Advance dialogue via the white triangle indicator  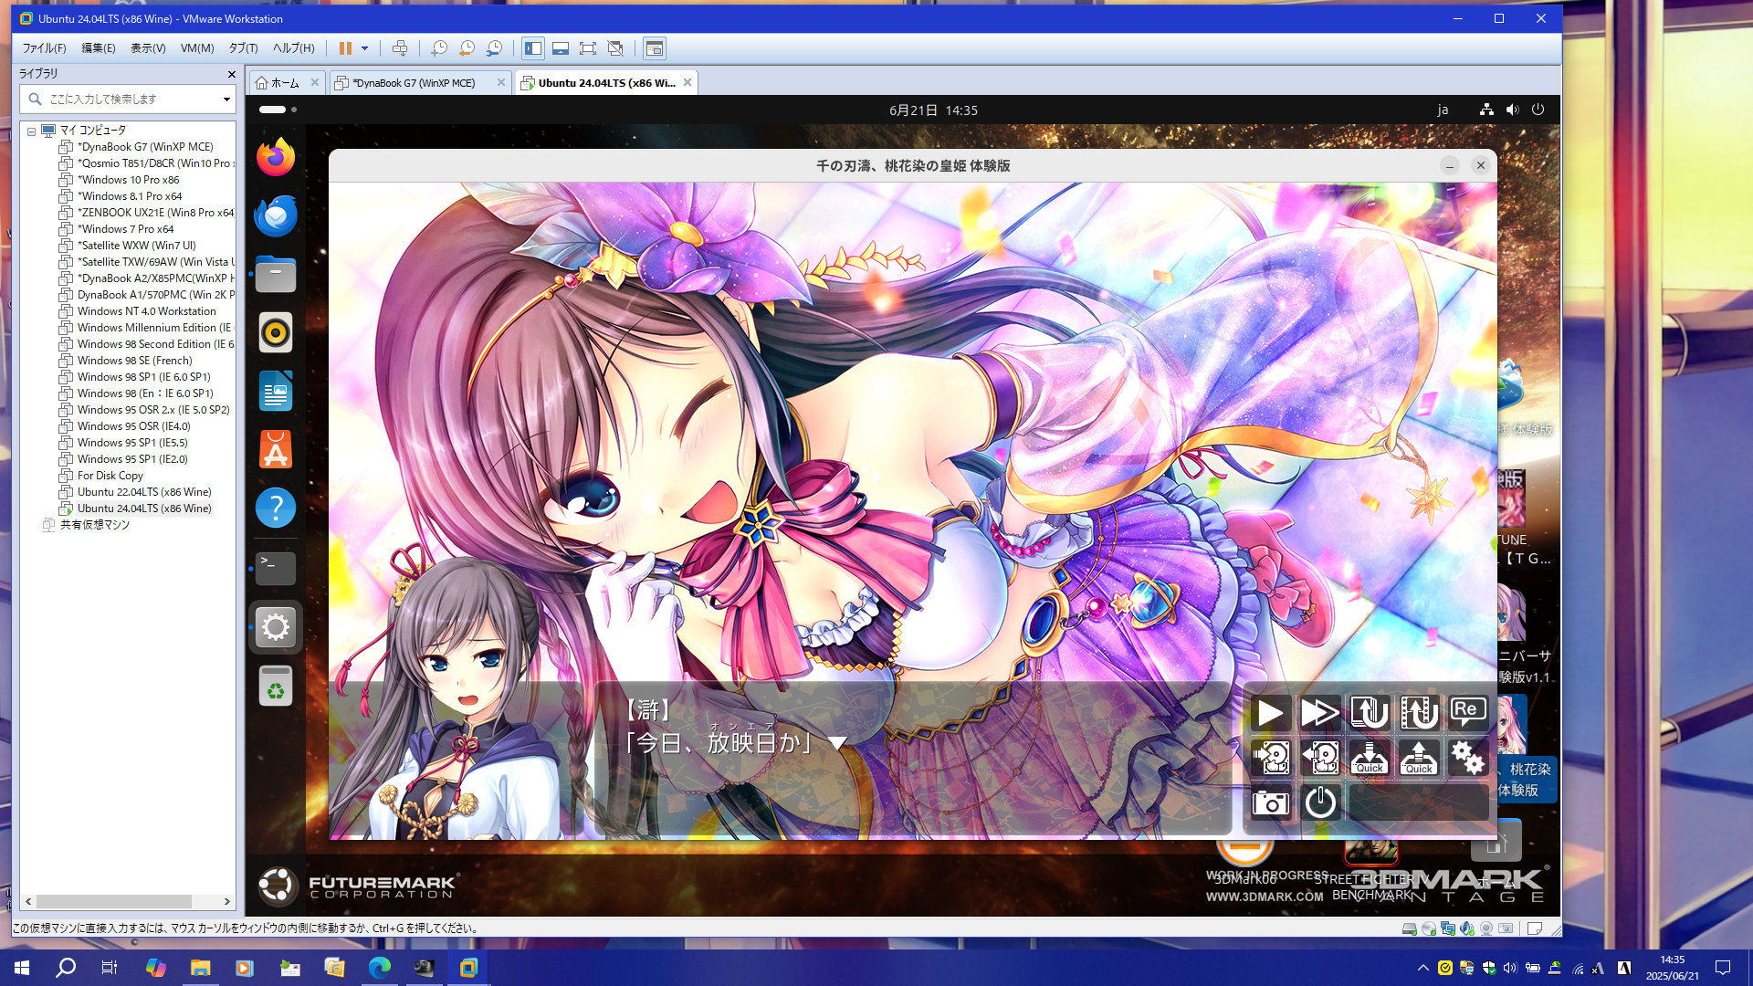(x=837, y=743)
